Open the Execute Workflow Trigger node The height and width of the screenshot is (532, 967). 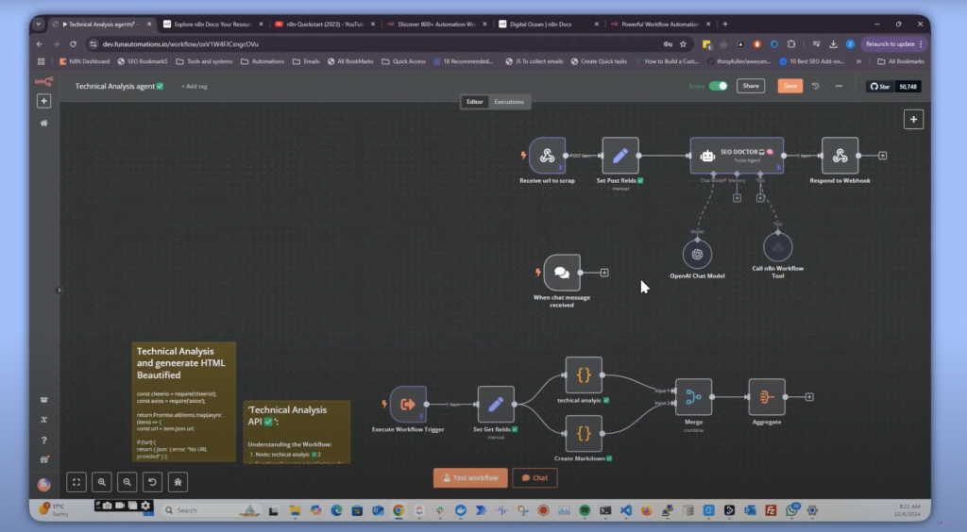[x=408, y=404]
